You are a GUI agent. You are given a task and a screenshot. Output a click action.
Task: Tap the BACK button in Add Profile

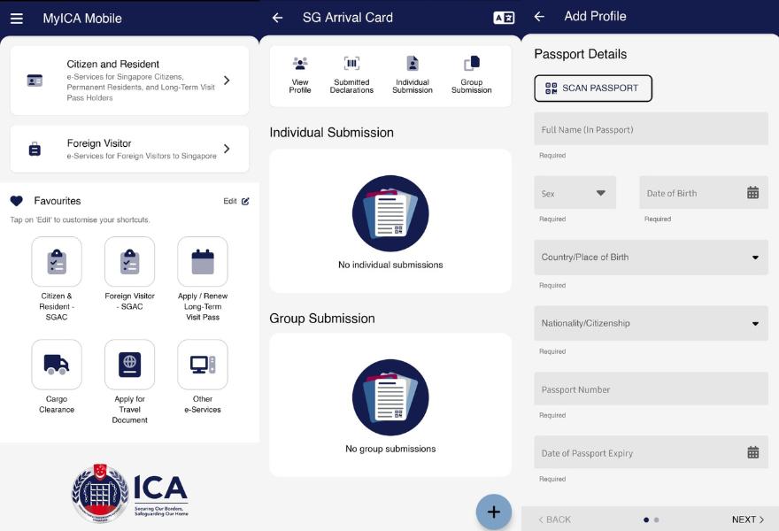point(554,519)
